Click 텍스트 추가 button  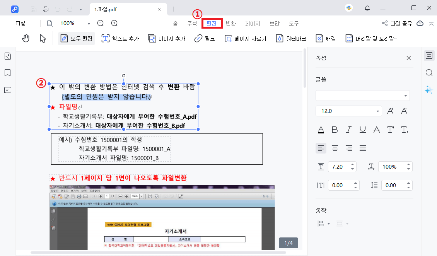coord(120,38)
